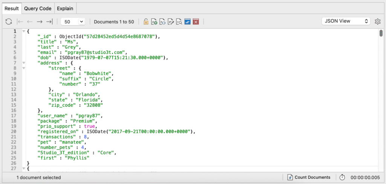The width and height of the screenshot is (386, 184).
Task: Click the Count Documents button
Action: (x=309, y=177)
